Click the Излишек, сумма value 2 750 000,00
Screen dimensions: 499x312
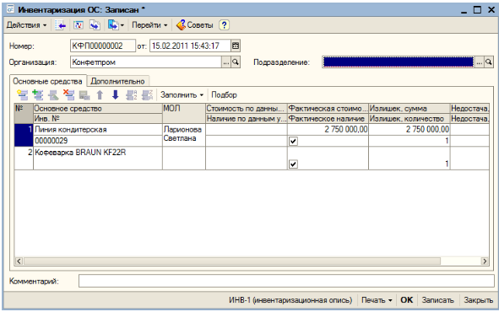[x=409, y=130]
